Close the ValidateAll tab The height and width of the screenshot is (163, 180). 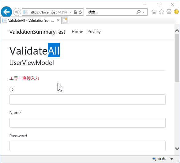click(58, 20)
